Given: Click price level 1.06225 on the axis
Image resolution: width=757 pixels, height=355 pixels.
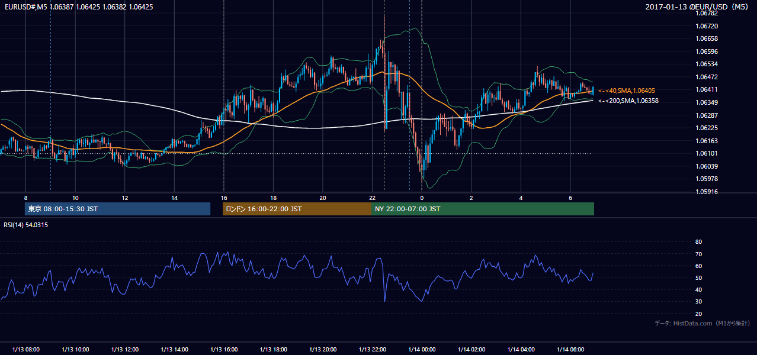Looking at the screenshot, I should (707, 128).
